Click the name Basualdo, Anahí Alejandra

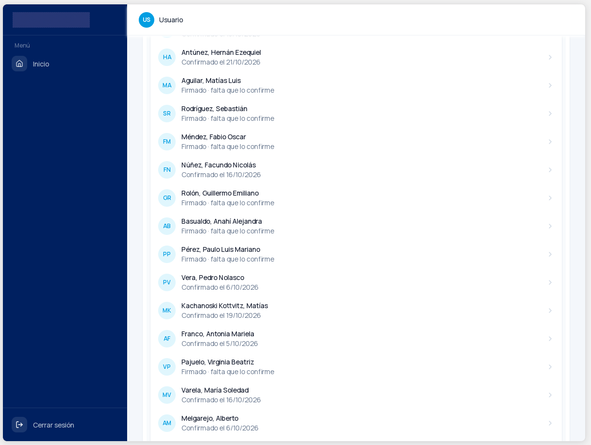(x=222, y=221)
